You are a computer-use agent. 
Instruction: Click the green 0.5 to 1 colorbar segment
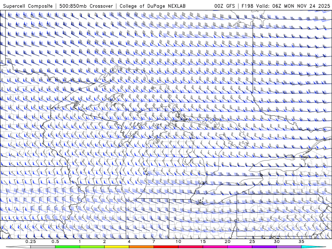click(x=68, y=247)
